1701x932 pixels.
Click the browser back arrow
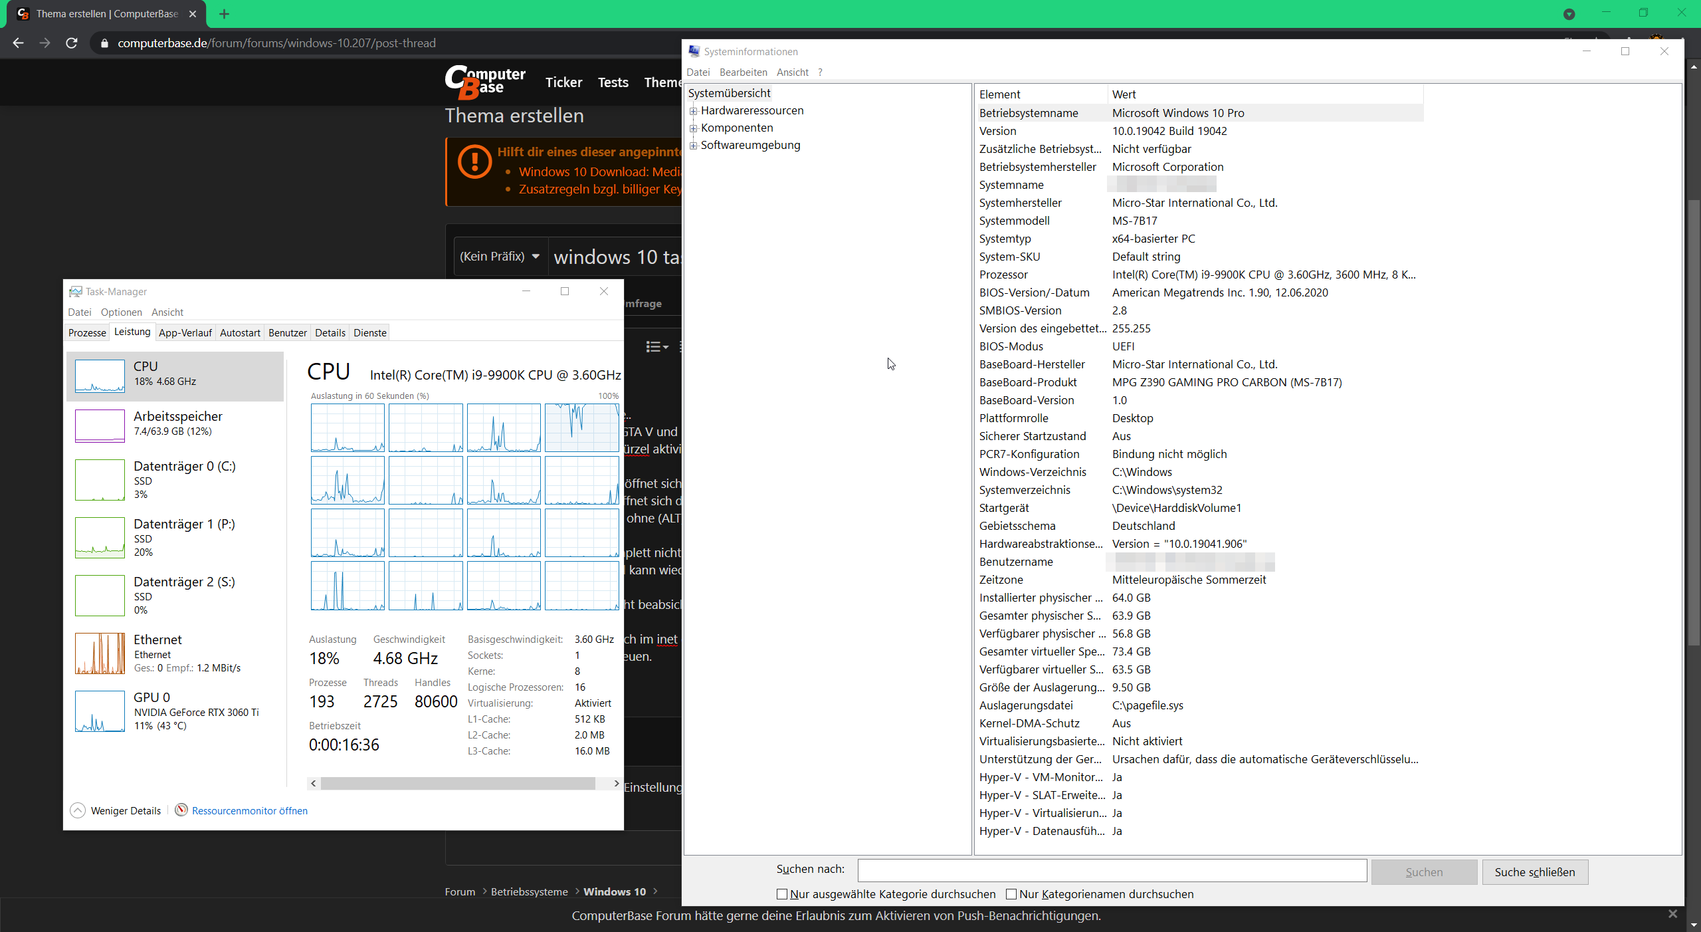click(x=18, y=43)
